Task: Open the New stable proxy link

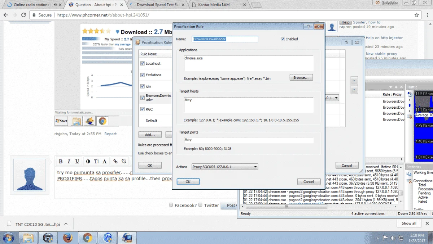Action: click(x=381, y=54)
